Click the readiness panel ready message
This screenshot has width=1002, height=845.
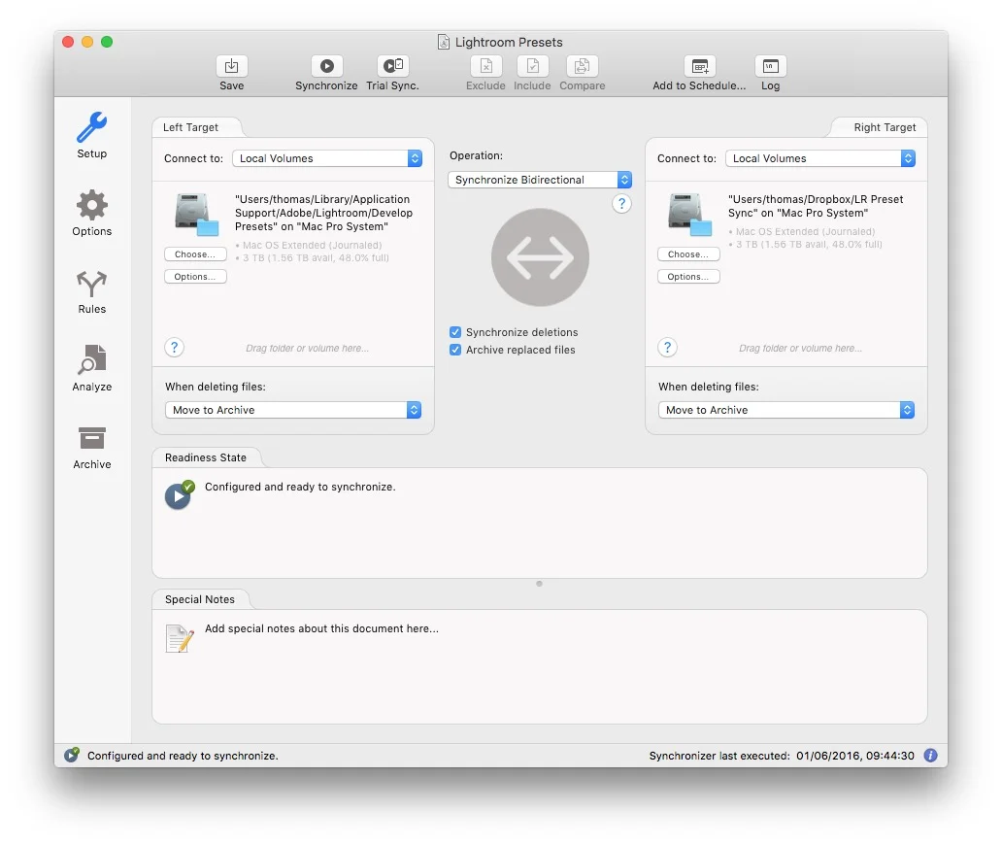tap(300, 487)
